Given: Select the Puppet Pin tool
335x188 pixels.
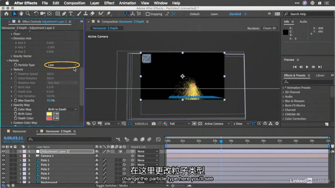Looking at the screenshot, I should click(x=109, y=14).
